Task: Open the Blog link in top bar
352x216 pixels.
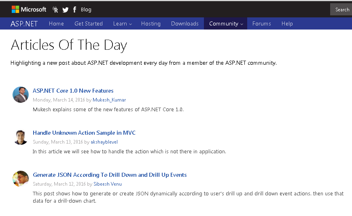Action: coord(86,10)
